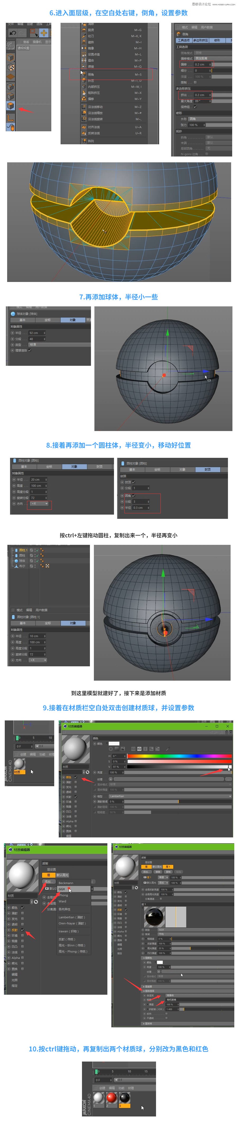
Task: Open 创建 menu in bottom material manager
Action: 102,1088
